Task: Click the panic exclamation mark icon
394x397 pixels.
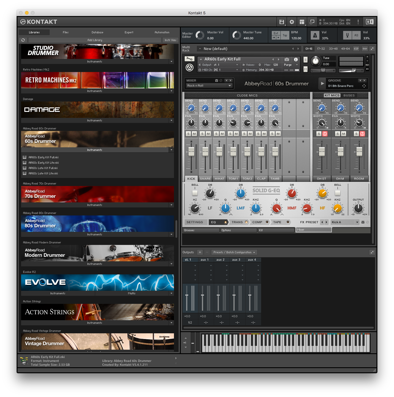Action: coord(358,22)
